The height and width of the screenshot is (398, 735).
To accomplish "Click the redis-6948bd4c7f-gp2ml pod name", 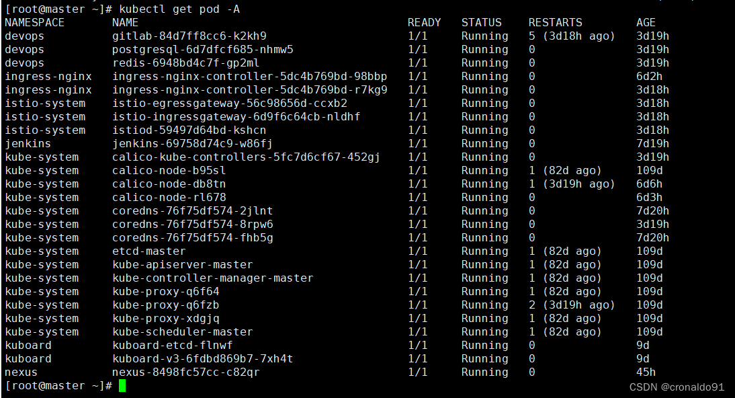I will click(185, 63).
